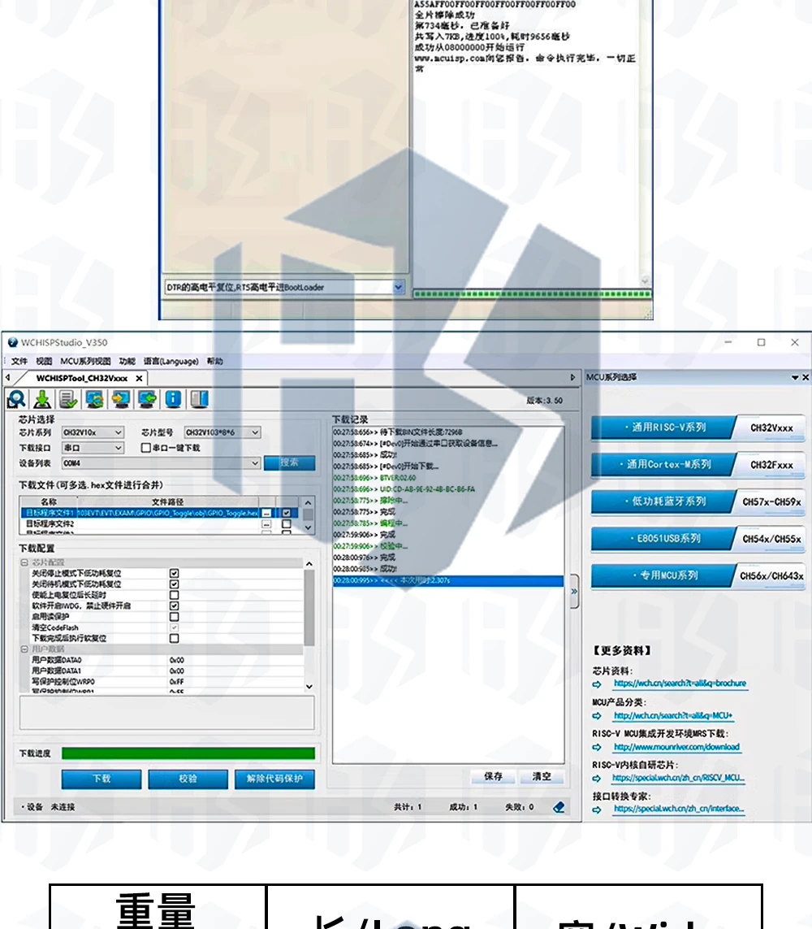Click the monitor with yellow arrow icon
The image size is (812, 929).
click(121, 399)
